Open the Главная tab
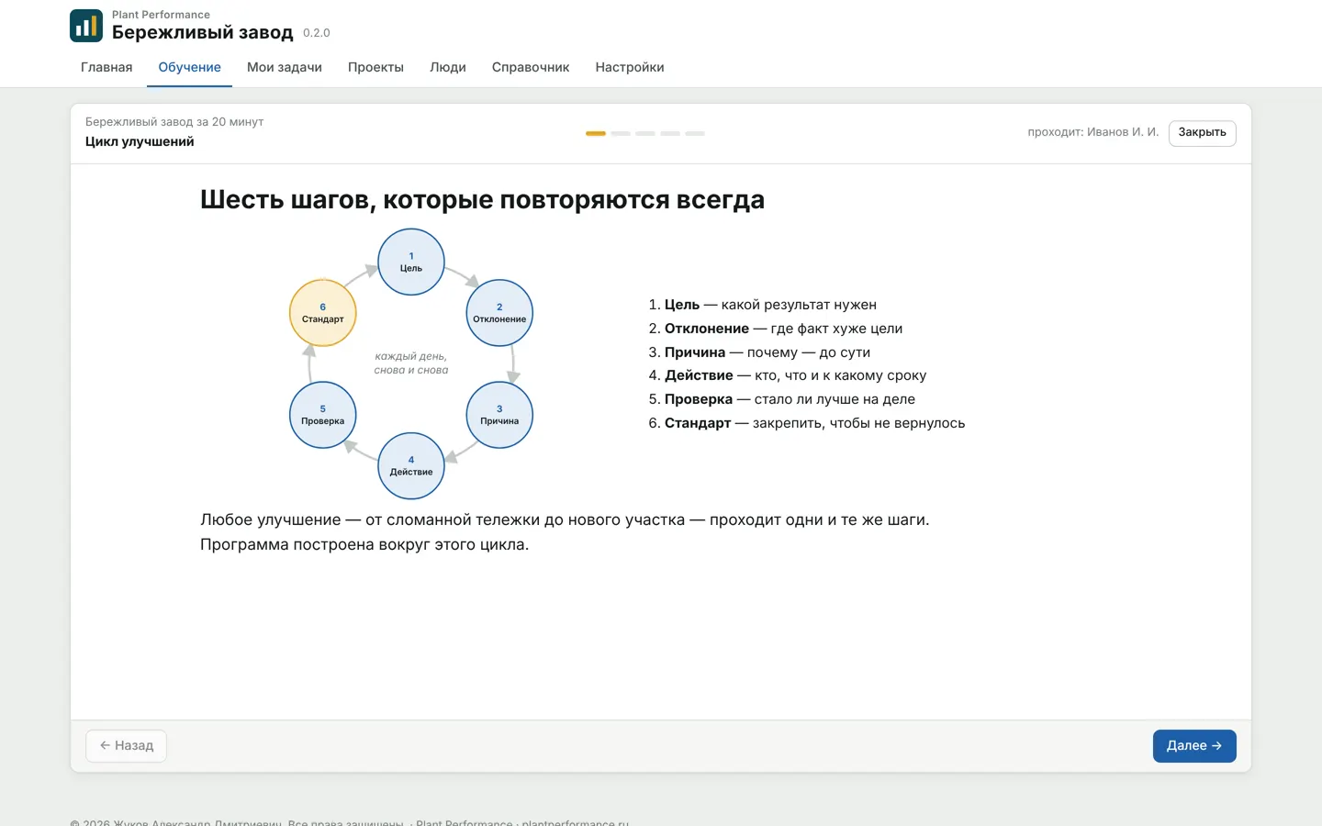This screenshot has width=1322, height=826. coord(106,67)
